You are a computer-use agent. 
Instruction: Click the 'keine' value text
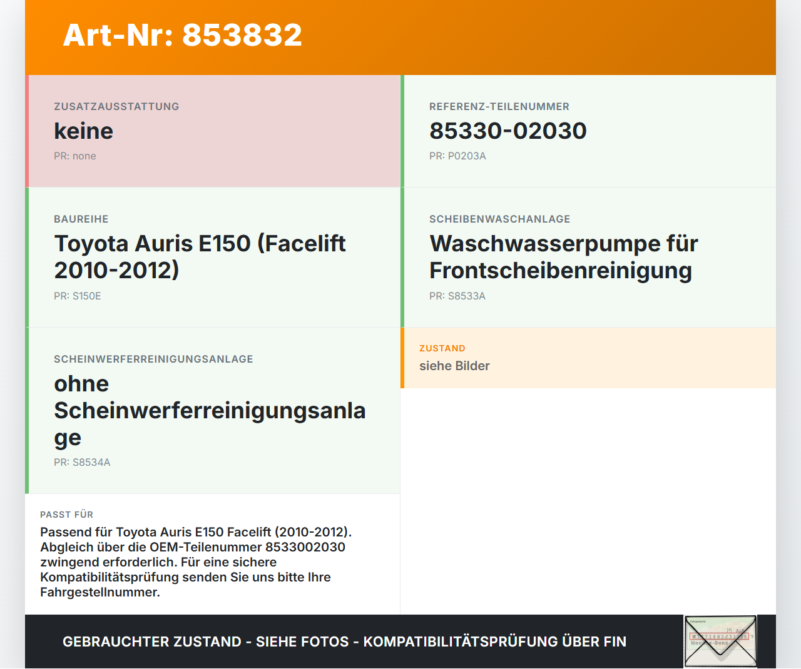83,131
